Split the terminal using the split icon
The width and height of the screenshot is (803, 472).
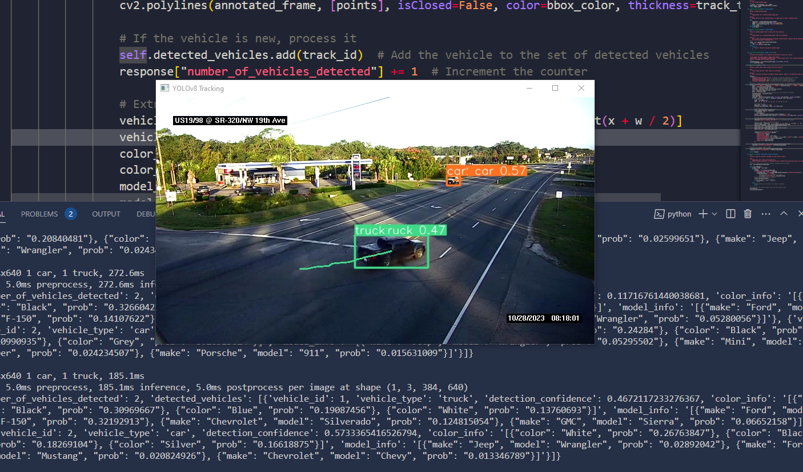click(x=730, y=214)
